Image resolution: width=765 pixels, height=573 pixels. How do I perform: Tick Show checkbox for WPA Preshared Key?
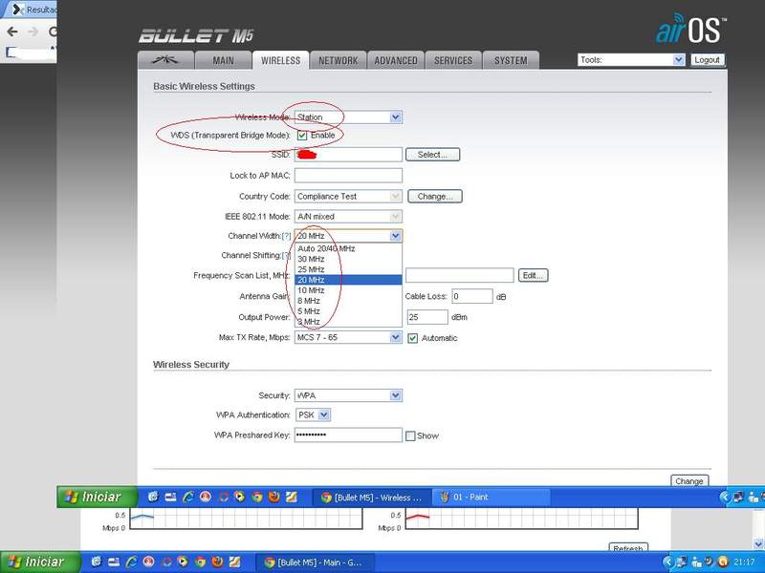point(410,436)
